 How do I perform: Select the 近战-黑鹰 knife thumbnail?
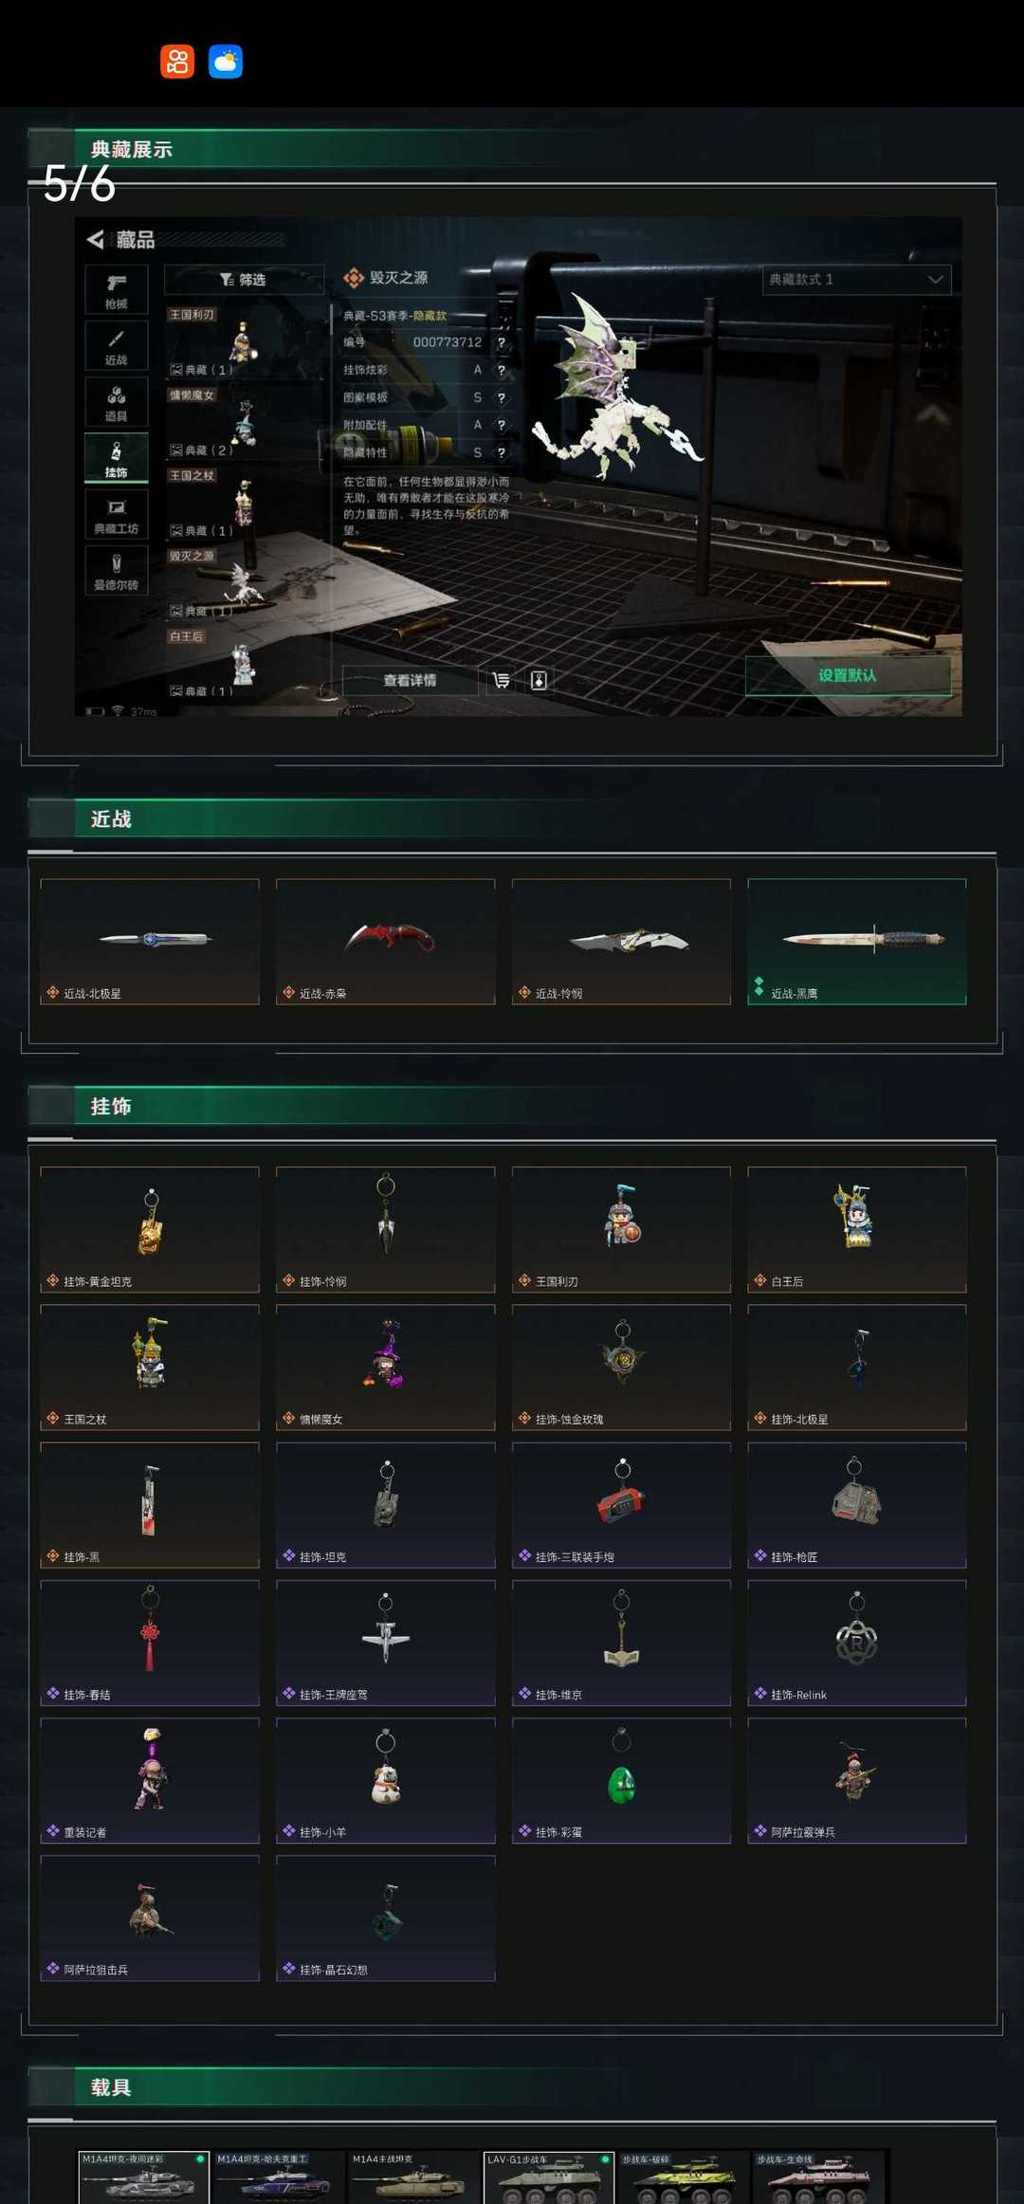[857, 942]
